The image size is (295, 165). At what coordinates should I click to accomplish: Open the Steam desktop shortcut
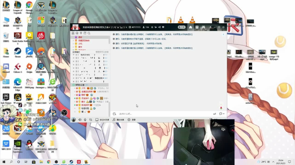click(18, 53)
